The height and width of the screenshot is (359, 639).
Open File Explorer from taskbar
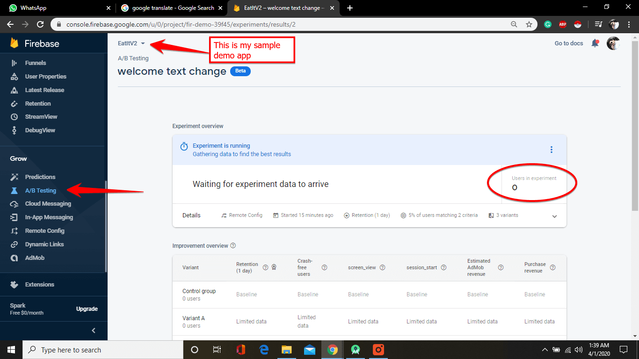click(x=287, y=350)
